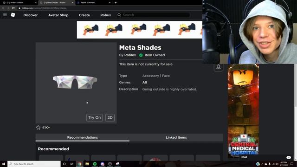Image resolution: width=297 pixels, height=167 pixels.
Task: Close the PayPal Summary tab
Action: pyautogui.click(x=110, y=3)
